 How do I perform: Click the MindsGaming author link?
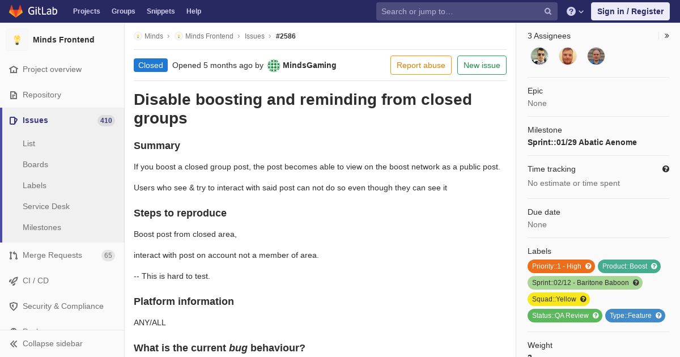(x=309, y=65)
